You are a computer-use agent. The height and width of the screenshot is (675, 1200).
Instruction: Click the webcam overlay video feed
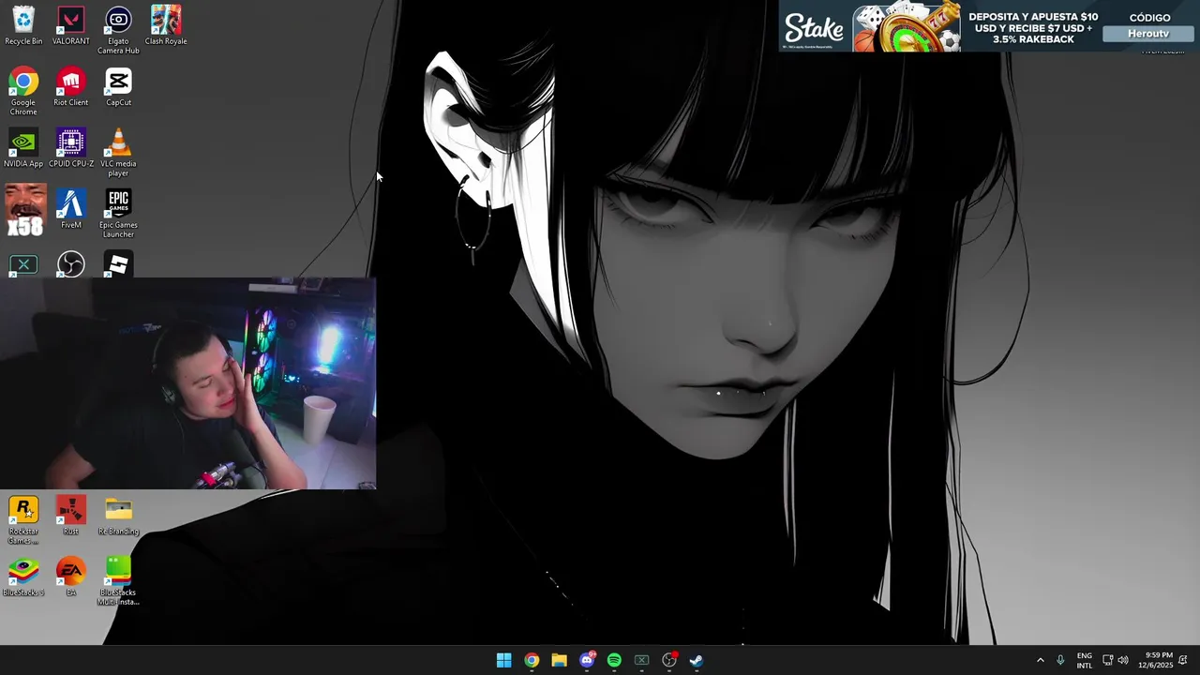pos(187,382)
